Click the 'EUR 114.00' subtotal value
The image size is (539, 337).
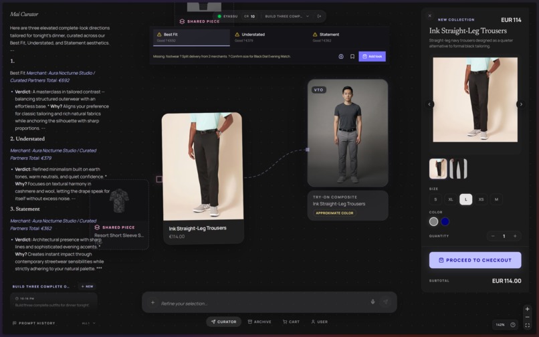tap(507, 281)
